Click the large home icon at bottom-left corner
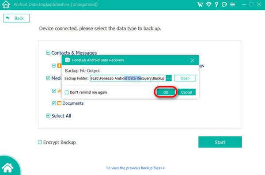The height and width of the screenshot is (175, 265). point(8,167)
